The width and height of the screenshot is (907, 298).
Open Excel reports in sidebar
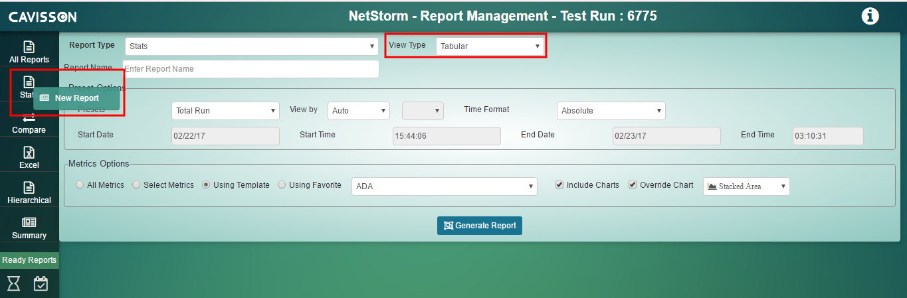pos(29,158)
